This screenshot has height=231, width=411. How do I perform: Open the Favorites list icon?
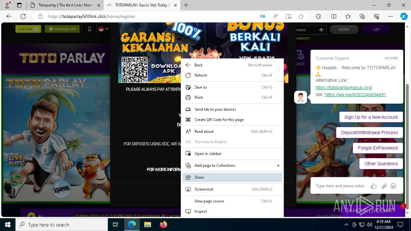tap(348, 16)
